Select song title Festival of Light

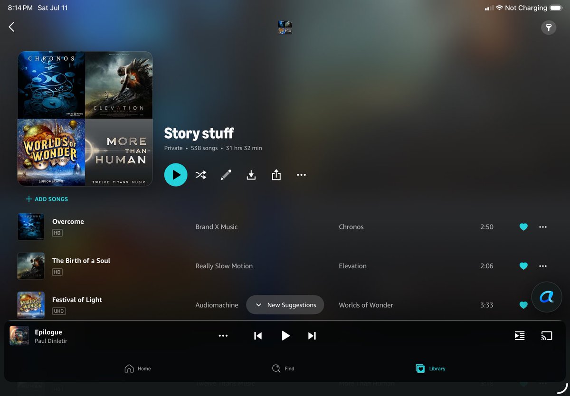tap(77, 300)
